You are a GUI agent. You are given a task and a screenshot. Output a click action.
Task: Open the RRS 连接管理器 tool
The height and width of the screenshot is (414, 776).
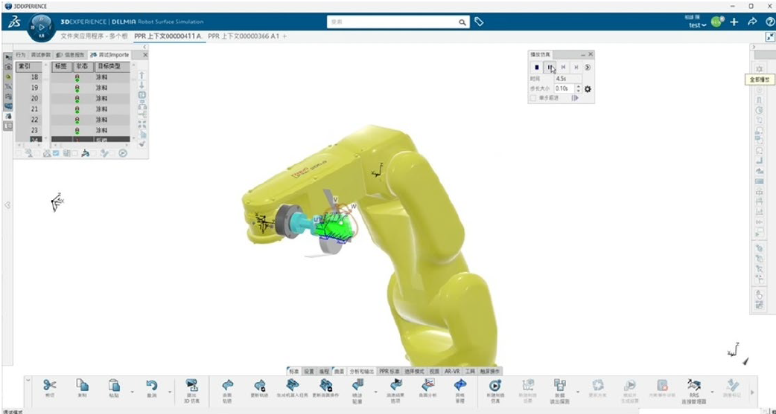click(x=694, y=385)
